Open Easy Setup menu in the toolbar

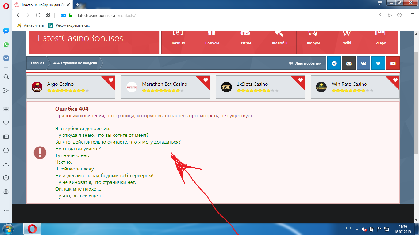(x=413, y=15)
